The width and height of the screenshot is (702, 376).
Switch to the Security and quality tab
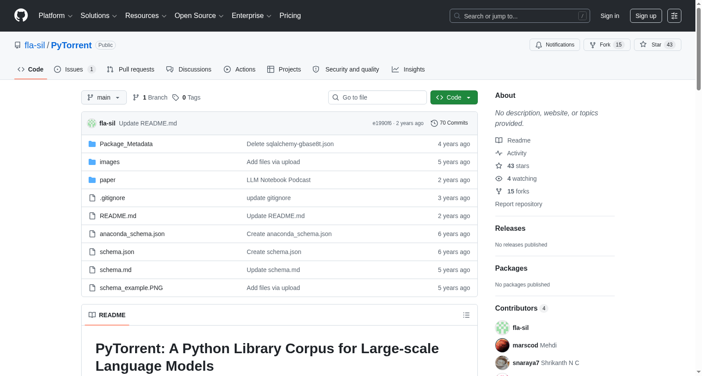346,69
